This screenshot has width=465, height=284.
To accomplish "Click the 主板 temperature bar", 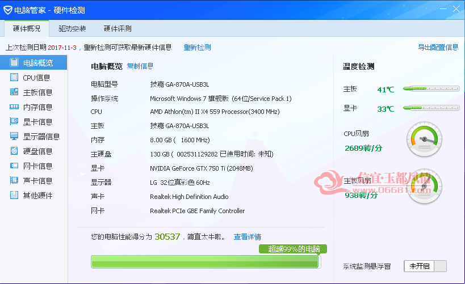I will click(x=431, y=88).
